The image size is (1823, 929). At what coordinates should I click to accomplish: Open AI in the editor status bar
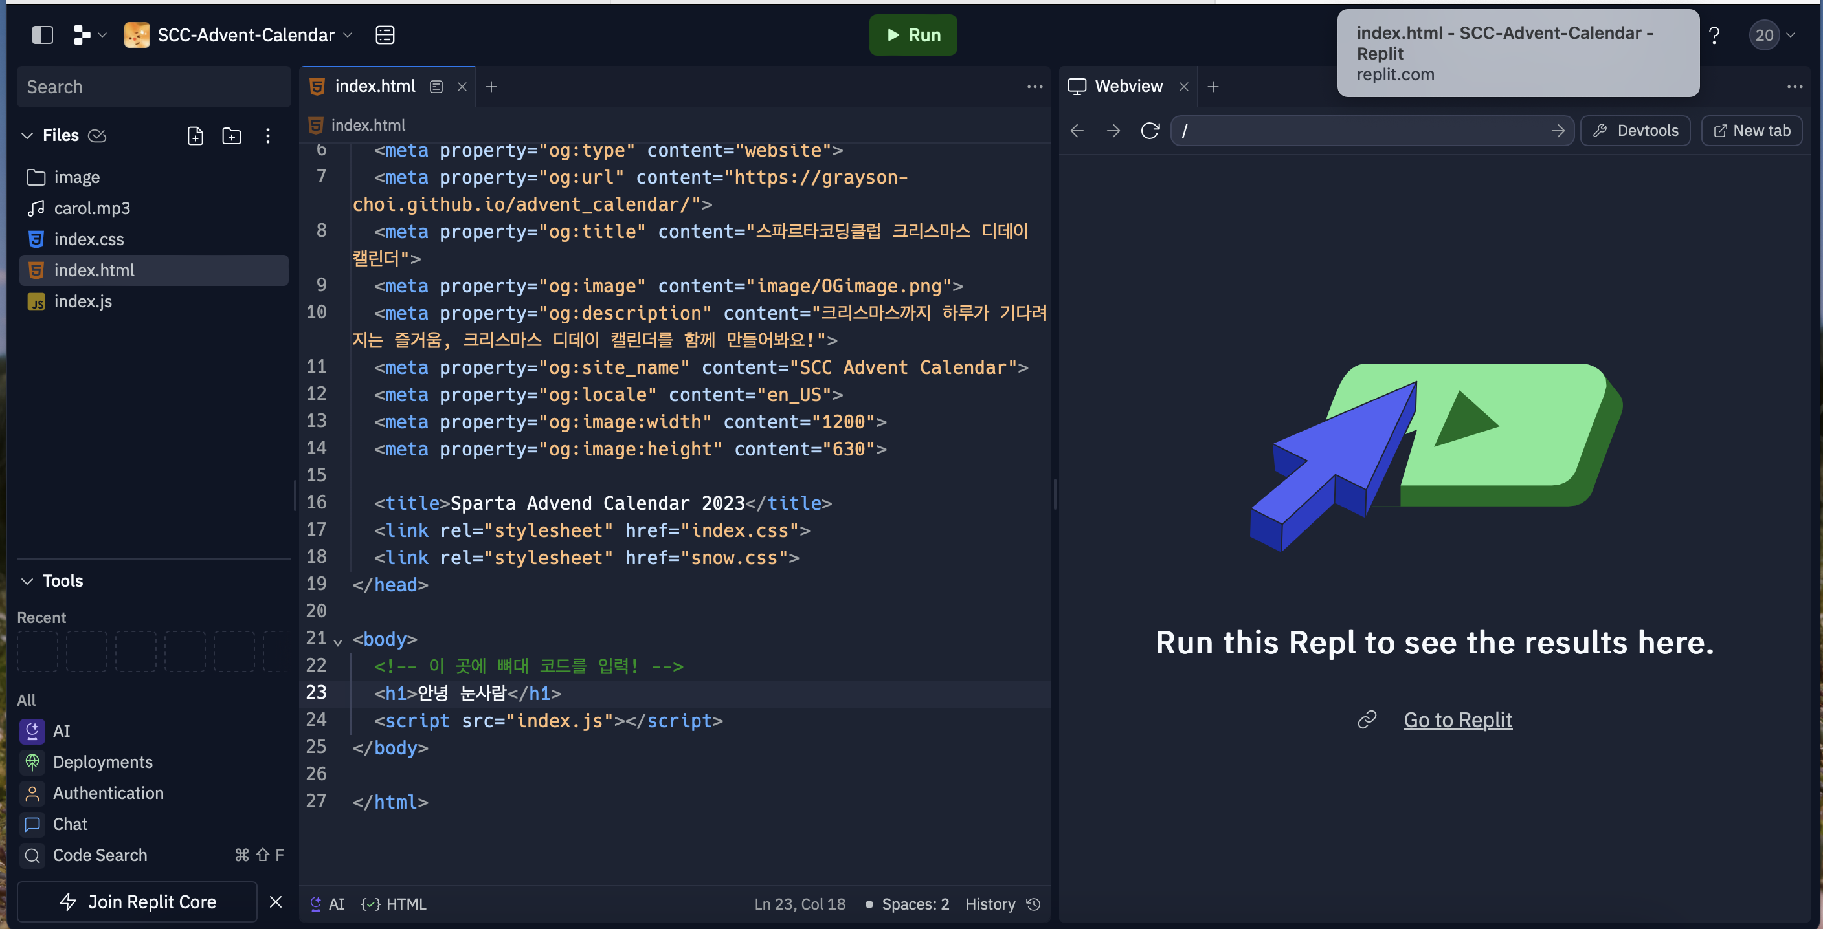(x=328, y=904)
